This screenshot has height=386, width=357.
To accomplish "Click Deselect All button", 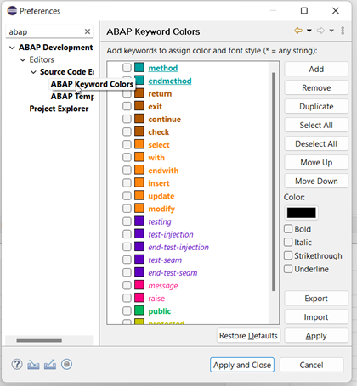I will (x=316, y=143).
